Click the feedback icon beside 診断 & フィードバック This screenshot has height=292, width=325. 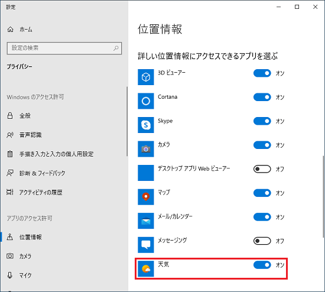point(10,173)
